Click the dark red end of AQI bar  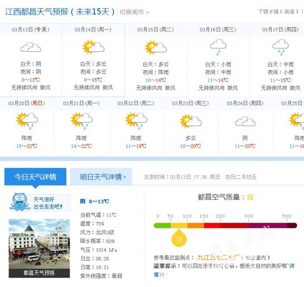[x=292, y=225]
